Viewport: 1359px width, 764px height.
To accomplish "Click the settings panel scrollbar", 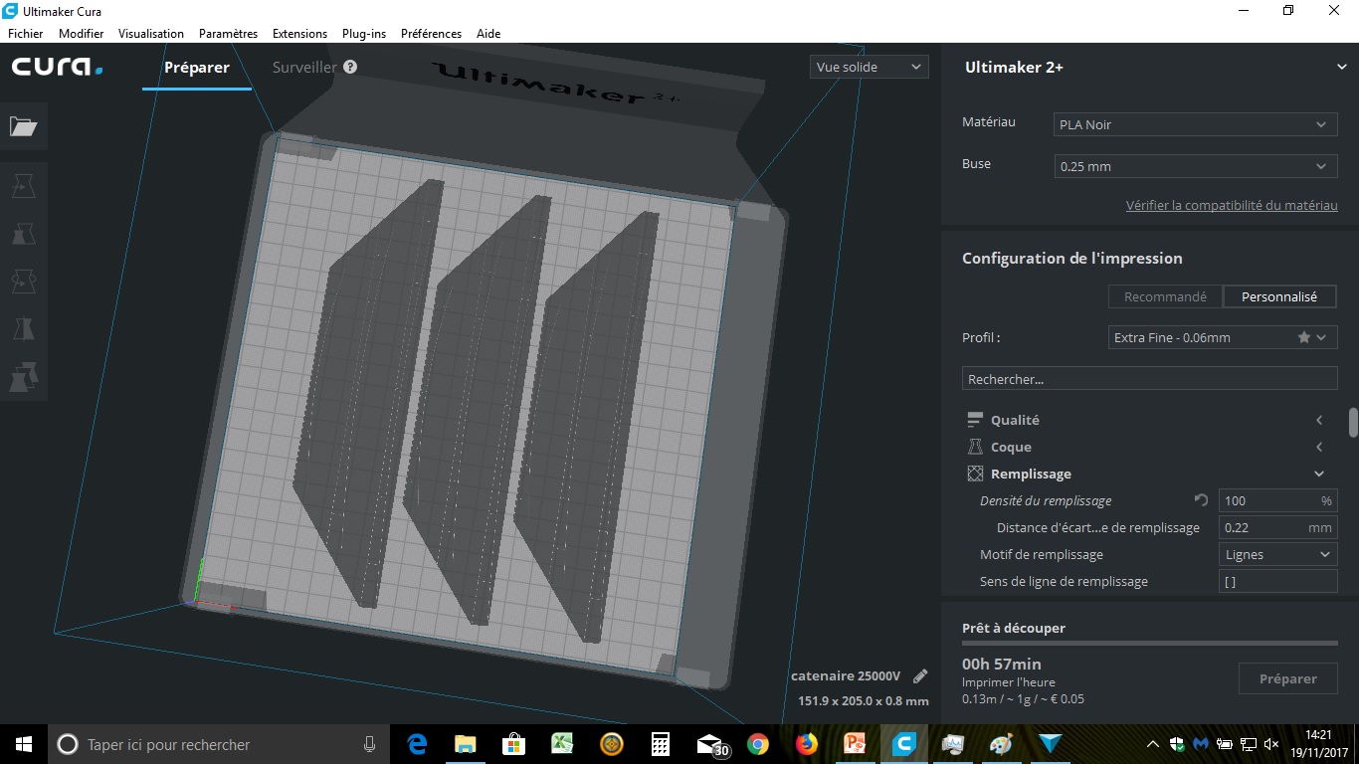I will 1353,423.
